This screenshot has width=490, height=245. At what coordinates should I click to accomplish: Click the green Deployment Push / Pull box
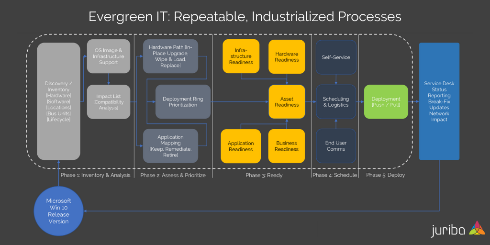[x=386, y=102]
